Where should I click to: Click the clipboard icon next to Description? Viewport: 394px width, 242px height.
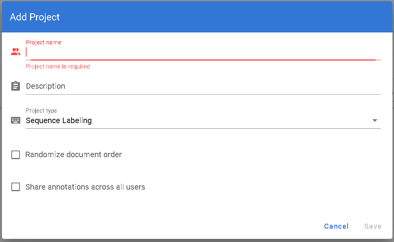pyautogui.click(x=16, y=86)
